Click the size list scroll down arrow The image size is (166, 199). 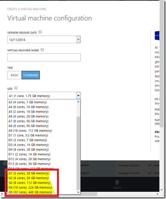click(78, 192)
